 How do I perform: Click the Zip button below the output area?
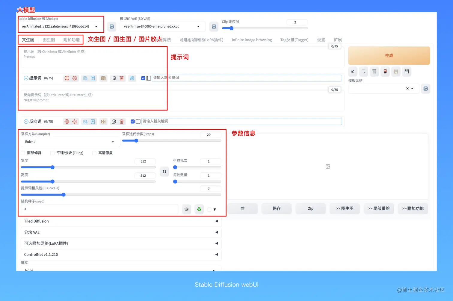[x=310, y=208]
